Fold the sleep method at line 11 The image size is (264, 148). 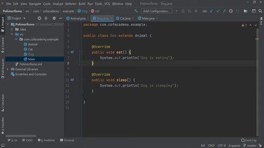82,80
